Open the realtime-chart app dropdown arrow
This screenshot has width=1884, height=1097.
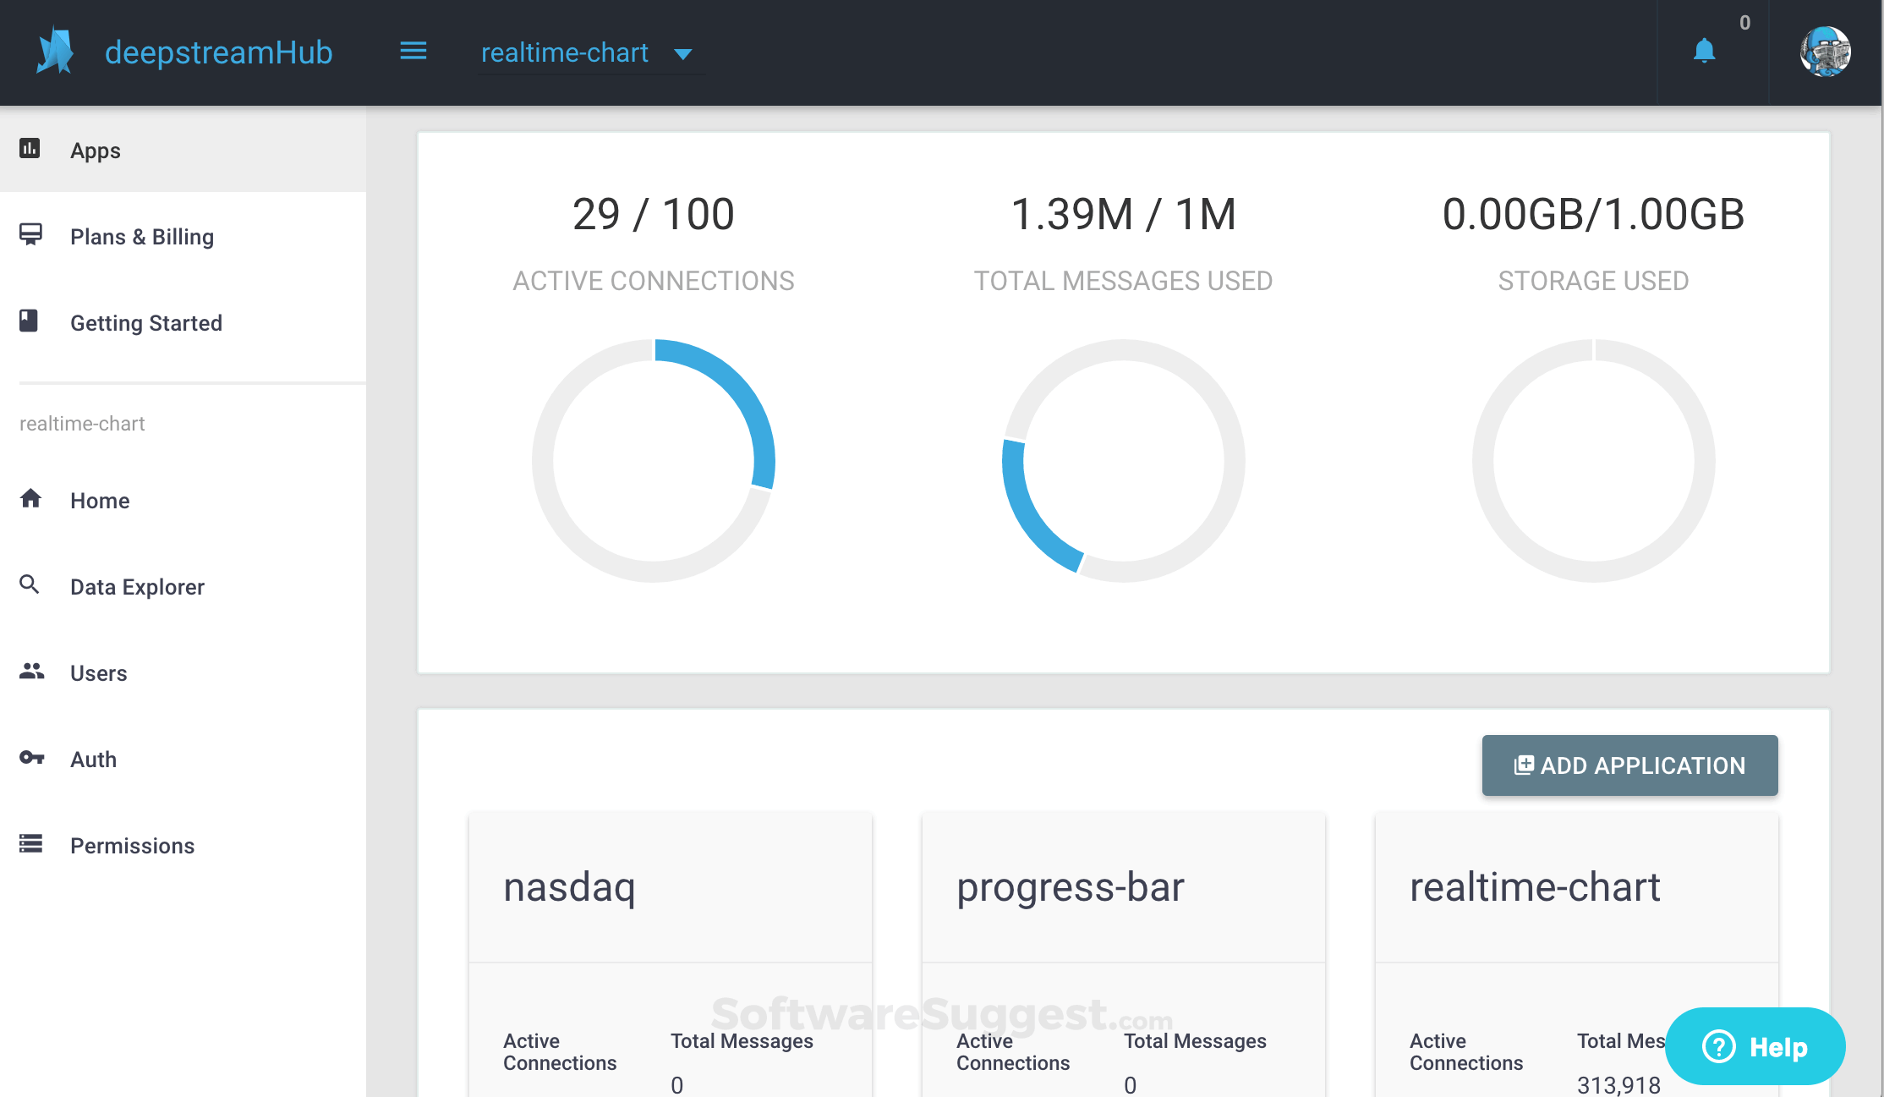[x=683, y=54]
